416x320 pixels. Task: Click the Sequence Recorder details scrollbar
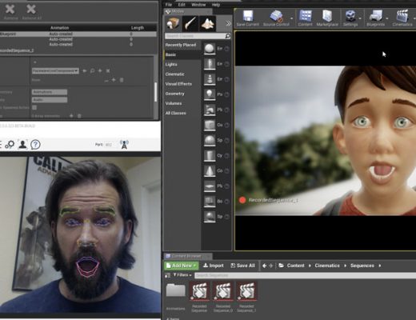click(x=155, y=92)
